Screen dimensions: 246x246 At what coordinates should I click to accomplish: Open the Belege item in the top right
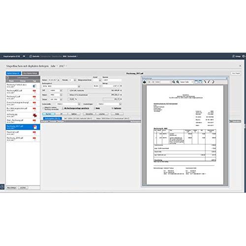[x=236, y=56]
